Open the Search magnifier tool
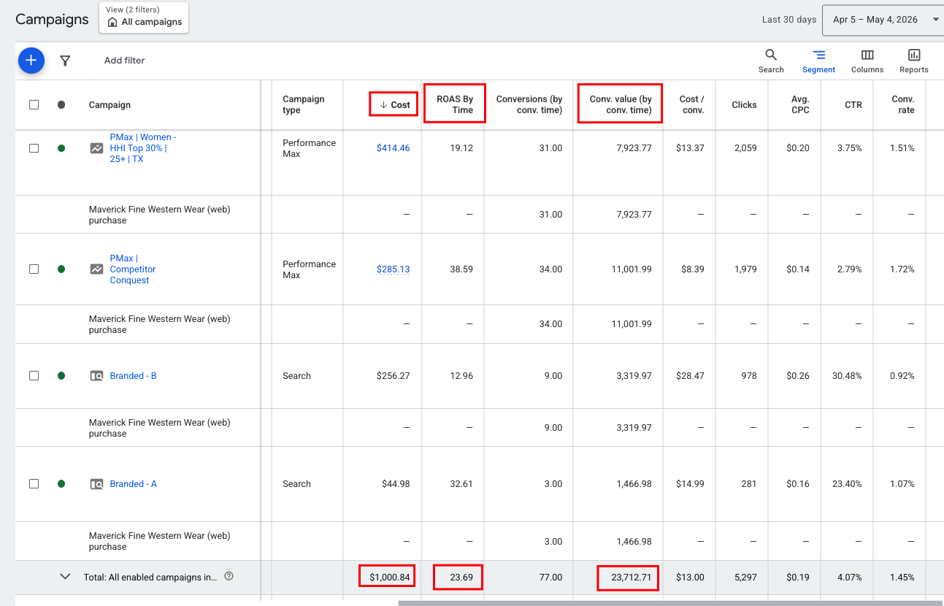 [771, 61]
